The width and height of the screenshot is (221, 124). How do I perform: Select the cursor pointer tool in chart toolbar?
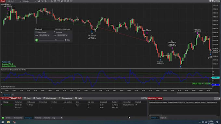tap(52, 1)
